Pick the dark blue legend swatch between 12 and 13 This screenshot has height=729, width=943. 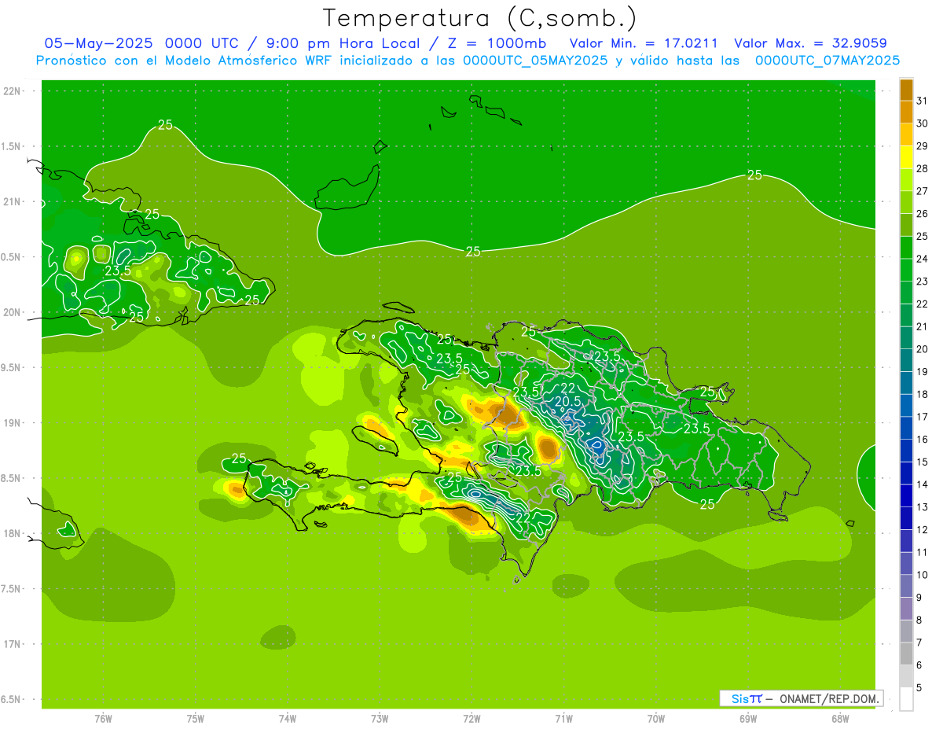[906, 519]
